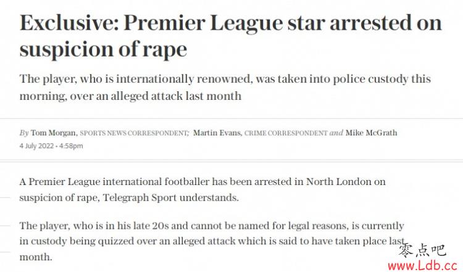463x272 pixels.
Task: Click author name Tom Morgan
Action: [x=53, y=133]
